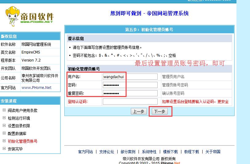Click the 管理员账号密码 hint text
The height and width of the screenshot is (164, 250).
pyautogui.click(x=175, y=85)
